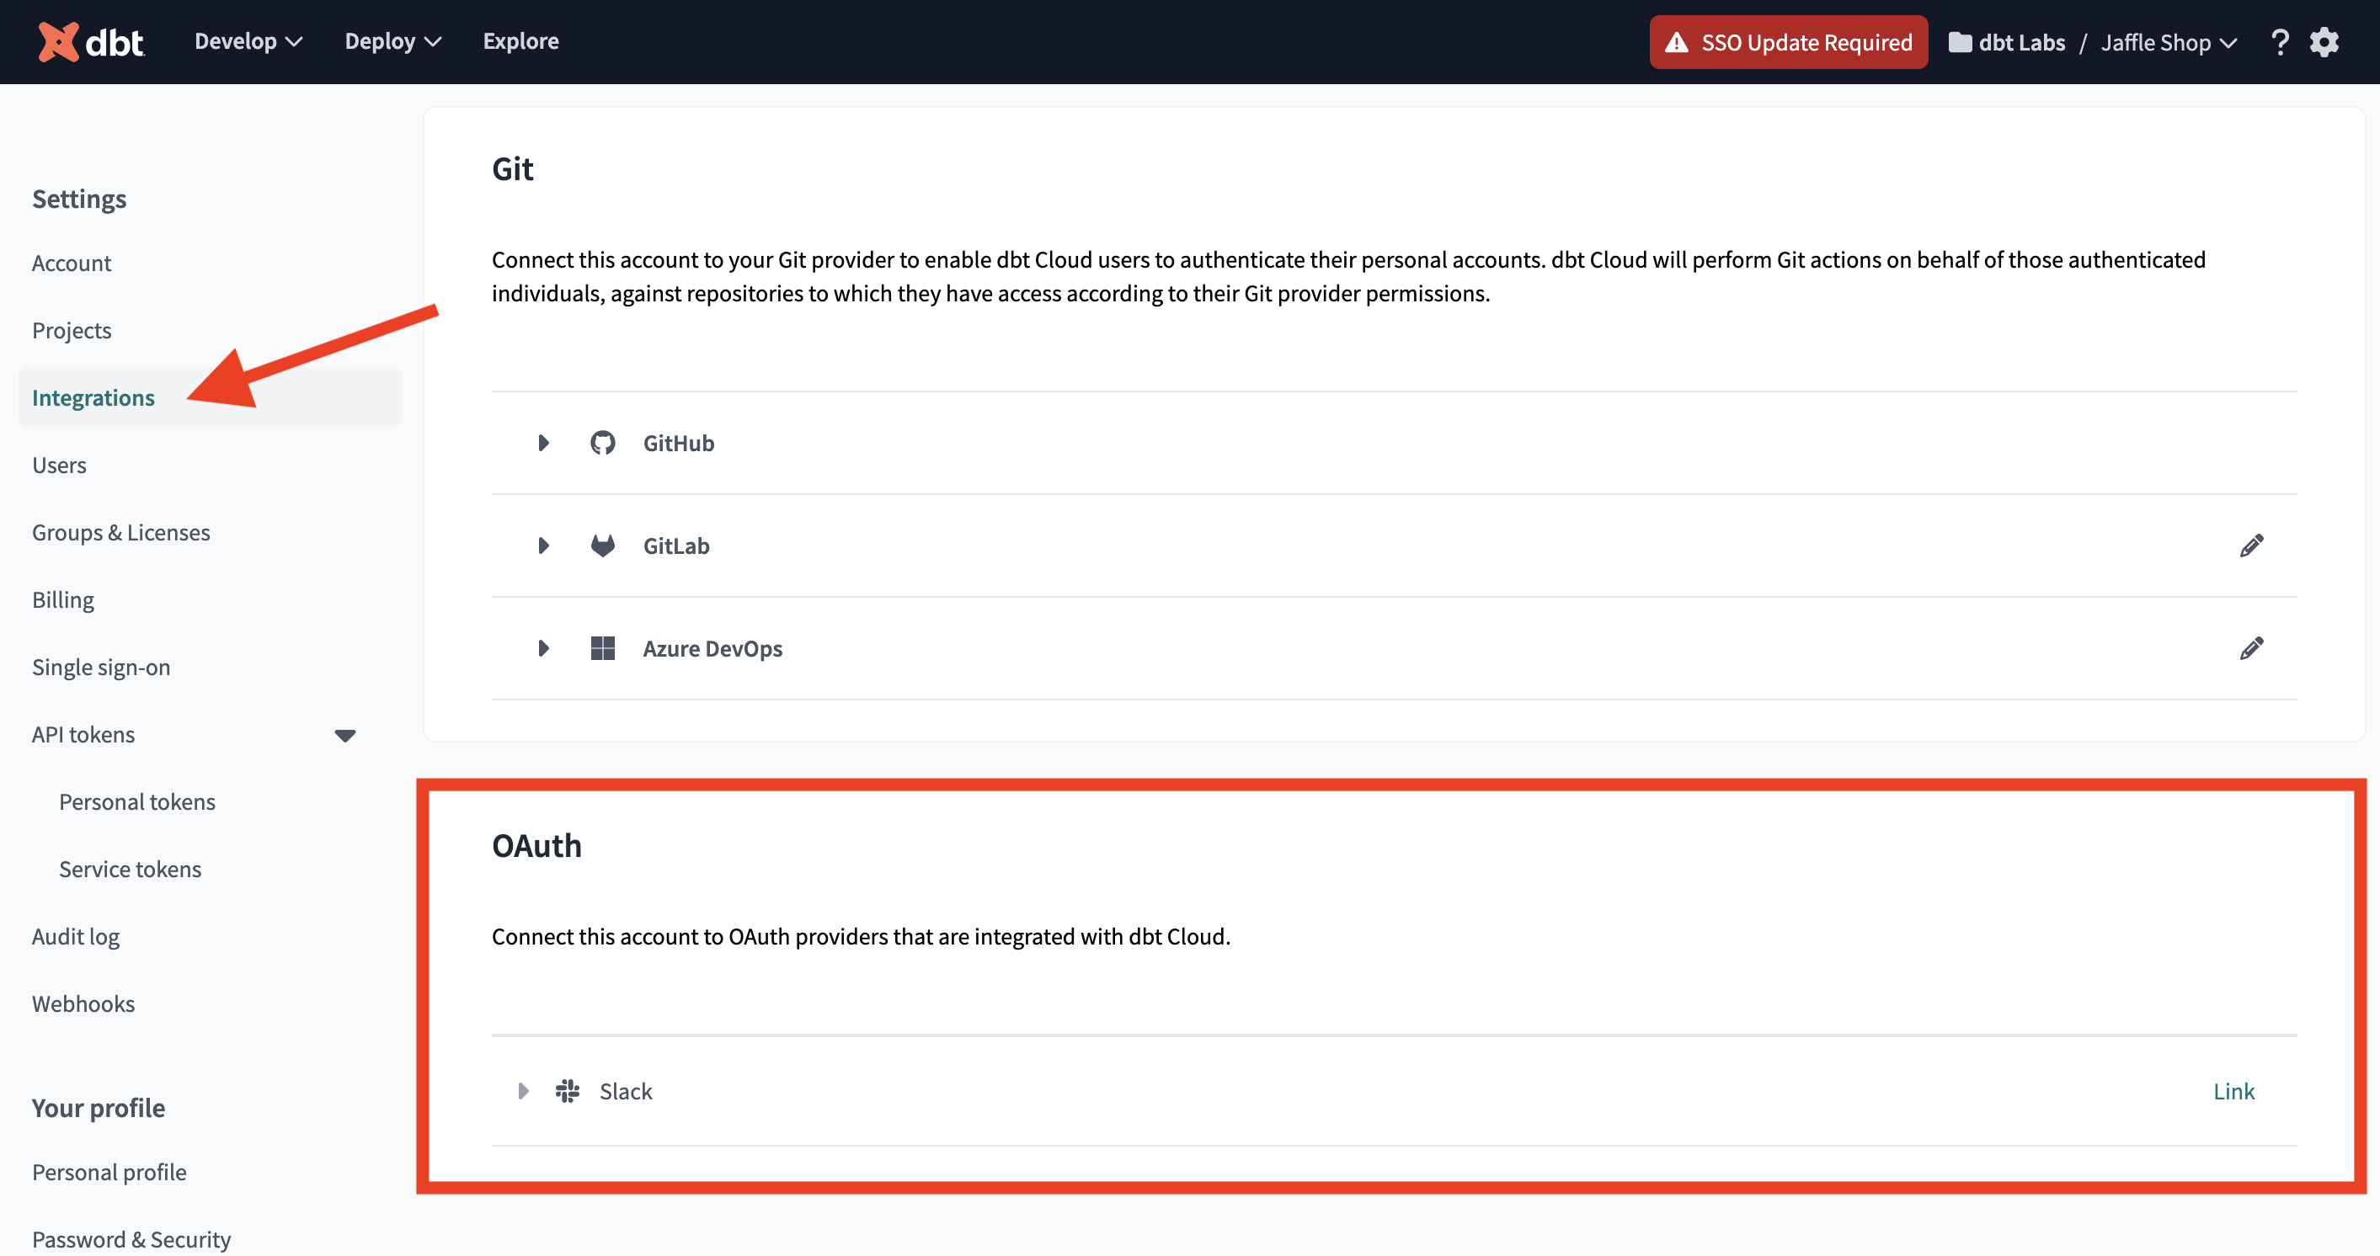Click the SSO Update Required button
Image resolution: width=2380 pixels, height=1256 pixels.
[1788, 42]
